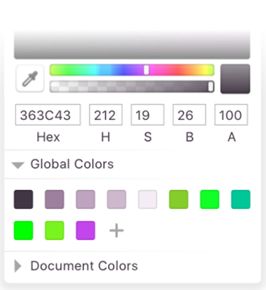Viewport: 266px width, 290px height.
Task: Select the dark charcoal global color swatch
Action: tap(24, 199)
